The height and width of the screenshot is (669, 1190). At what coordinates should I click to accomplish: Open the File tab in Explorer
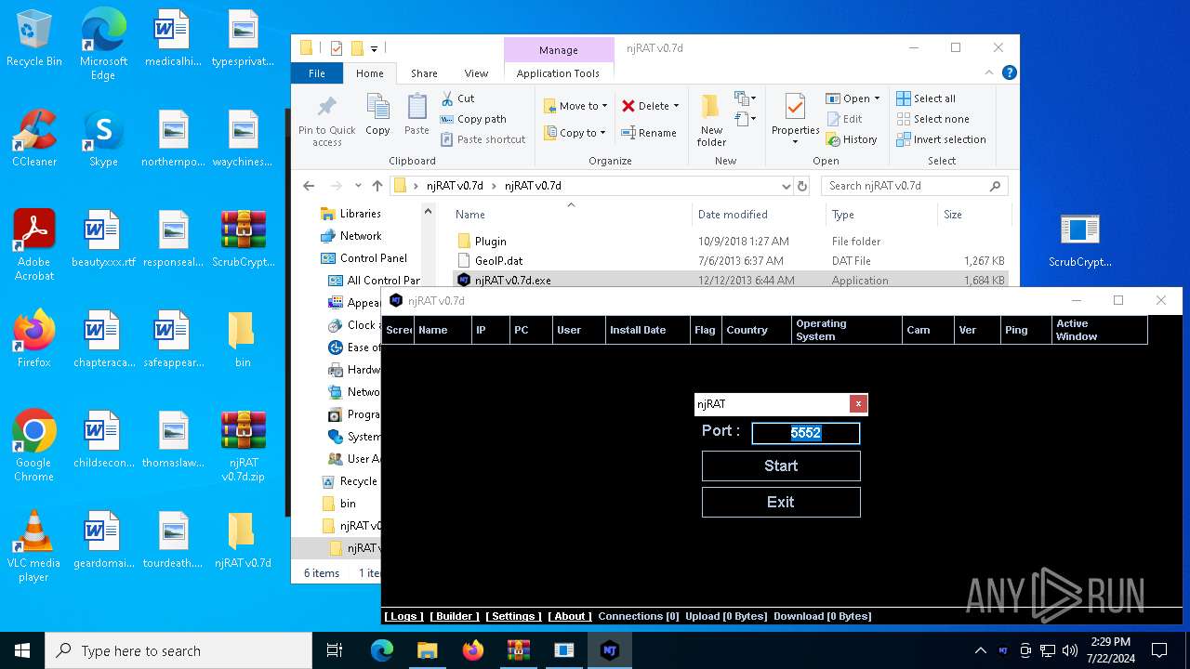[317, 73]
